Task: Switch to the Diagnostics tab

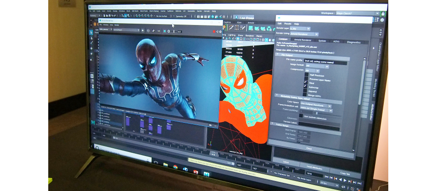Action: [354, 42]
